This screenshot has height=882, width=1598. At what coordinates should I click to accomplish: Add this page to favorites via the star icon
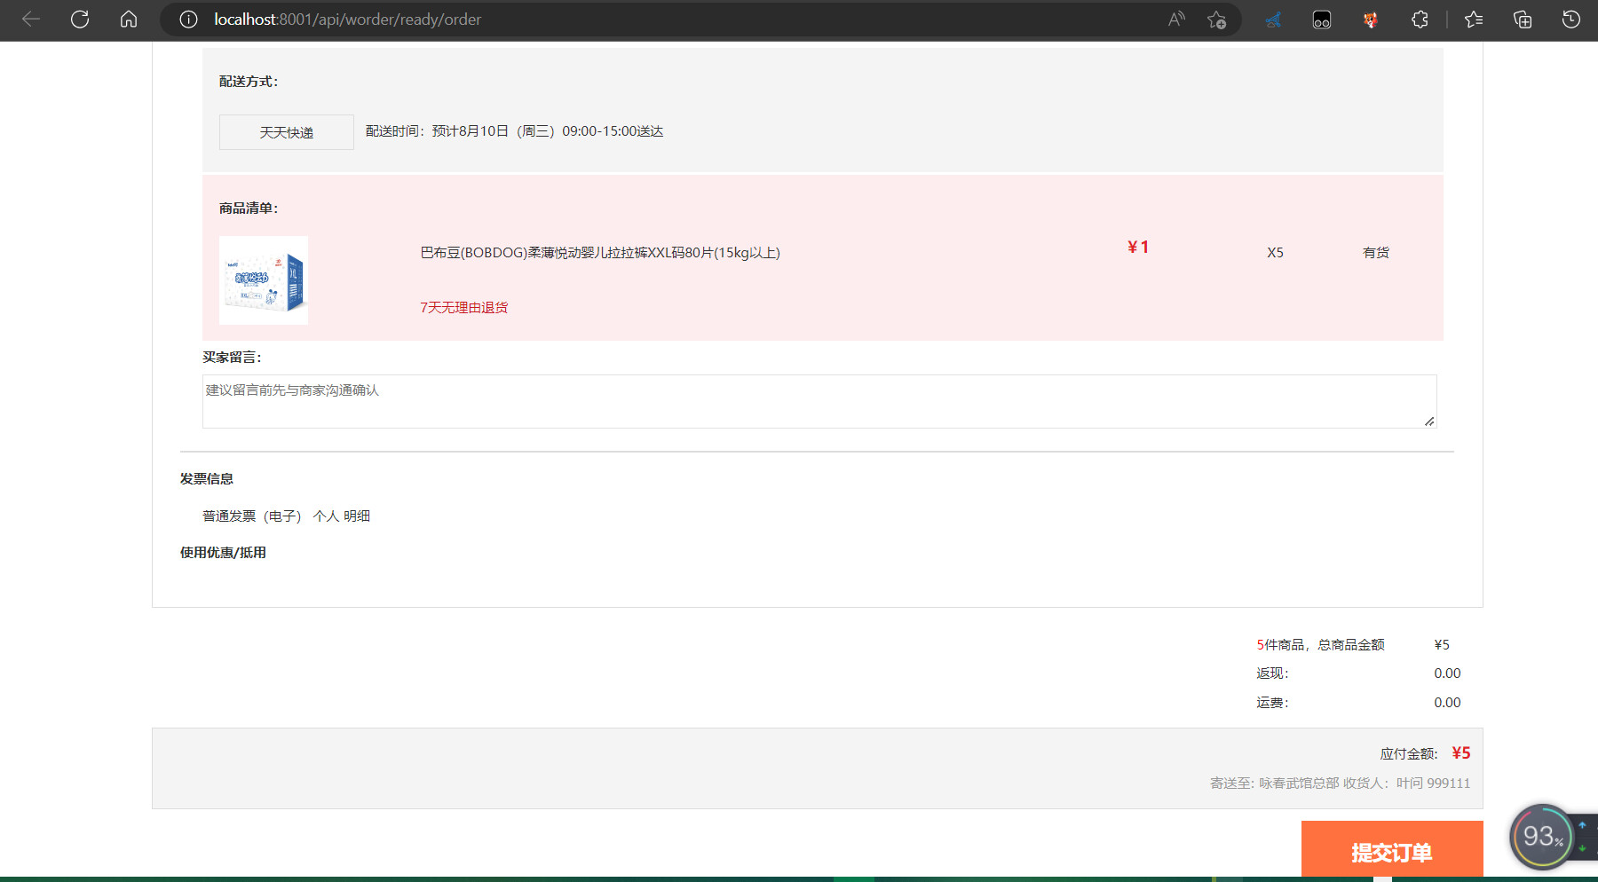point(1217,20)
